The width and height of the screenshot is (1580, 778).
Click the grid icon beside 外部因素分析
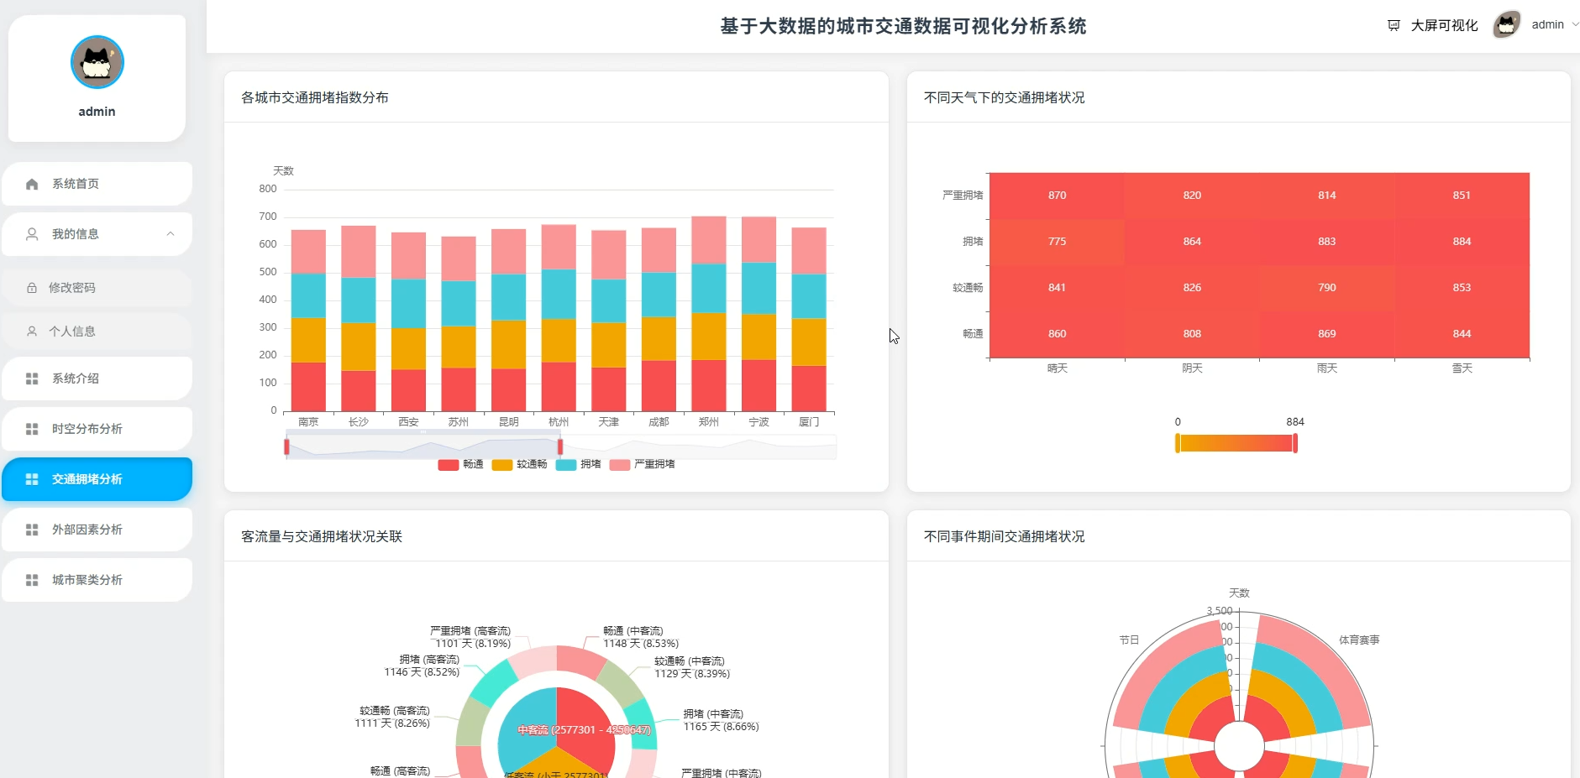click(x=32, y=530)
